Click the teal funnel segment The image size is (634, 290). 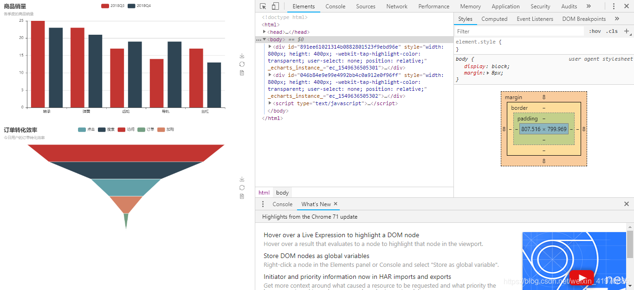(x=126, y=188)
